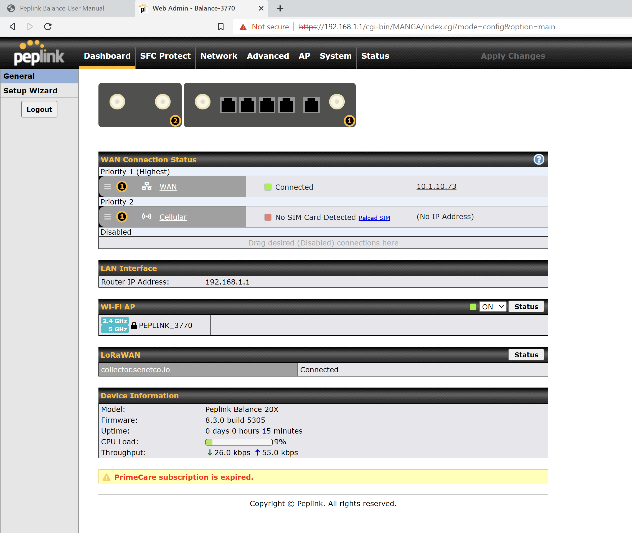Click the Cellular row drag handle
This screenshot has width=632, height=533.
[x=108, y=217]
